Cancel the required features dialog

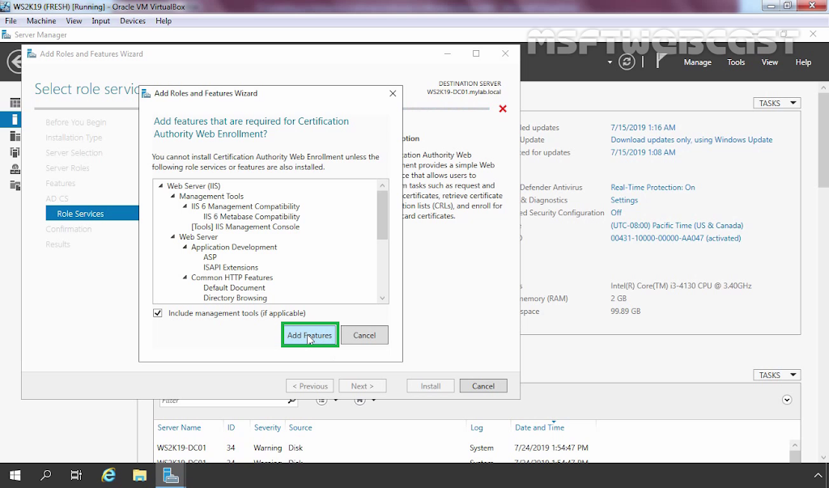tap(364, 335)
